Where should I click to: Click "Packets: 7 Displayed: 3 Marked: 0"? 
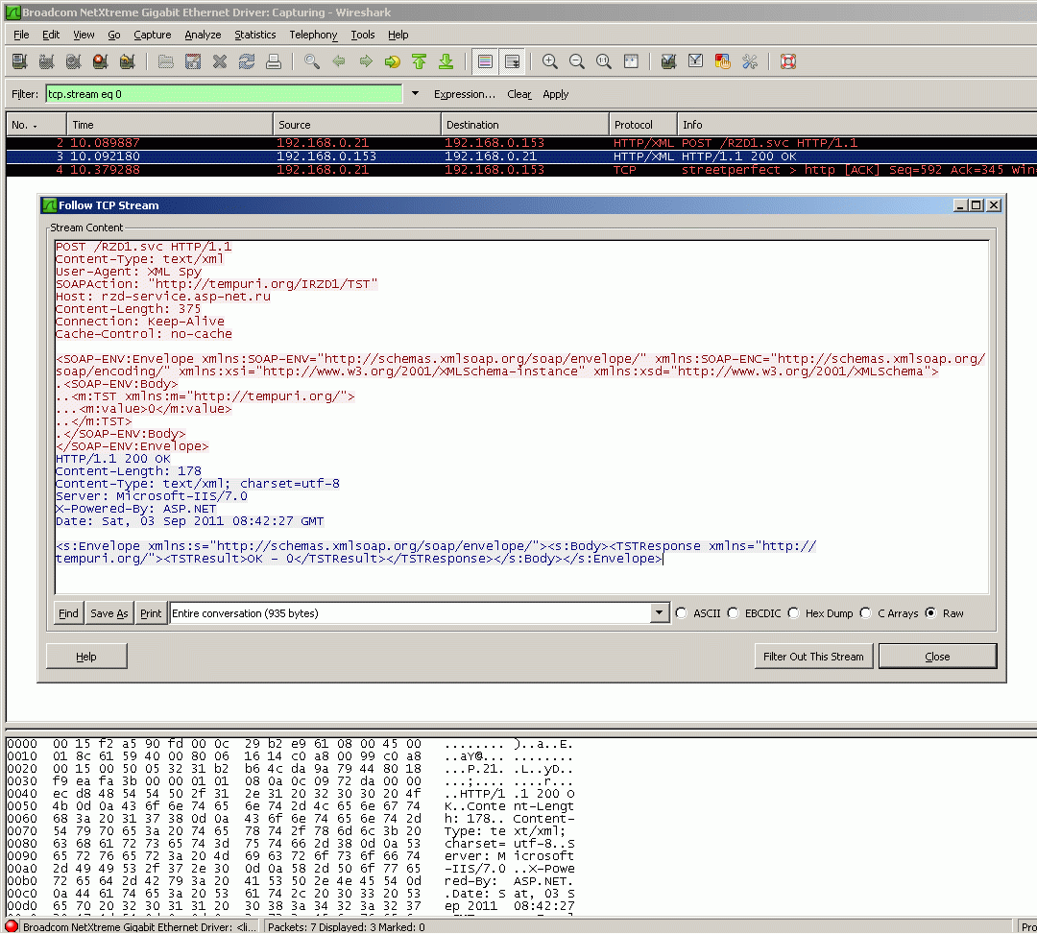pos(347,926)
